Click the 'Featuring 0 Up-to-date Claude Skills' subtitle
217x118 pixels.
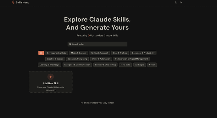97,36
